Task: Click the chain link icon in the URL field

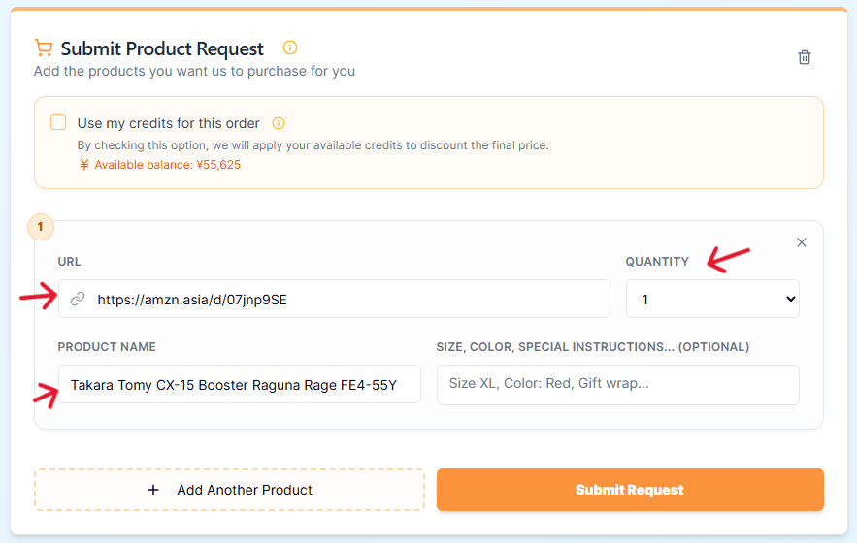Action: coord(78,300)
